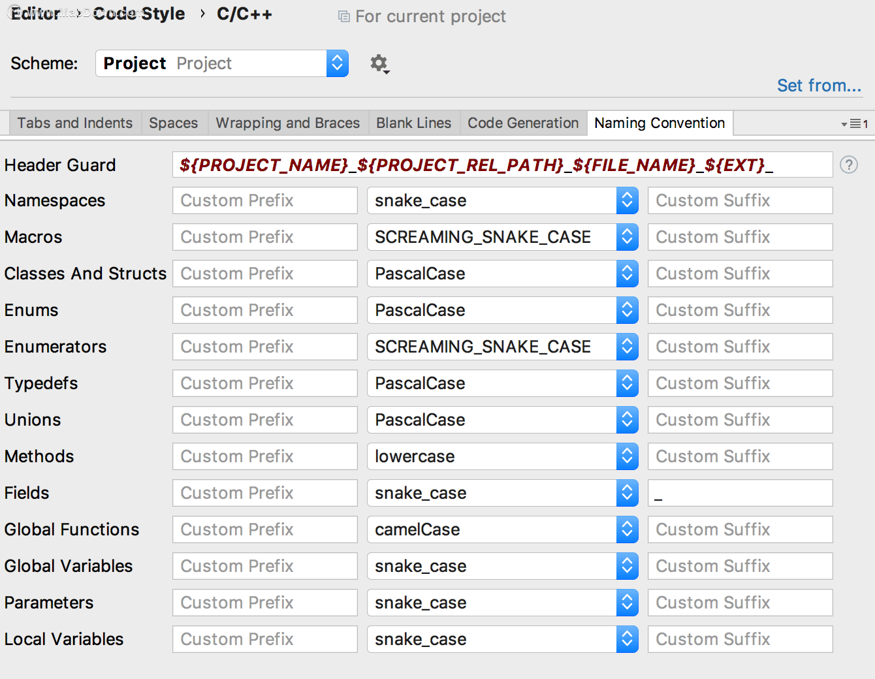875x679 pixels.
Task: Edit the Header Guard pattern field
Action: [x=503, y=165]
